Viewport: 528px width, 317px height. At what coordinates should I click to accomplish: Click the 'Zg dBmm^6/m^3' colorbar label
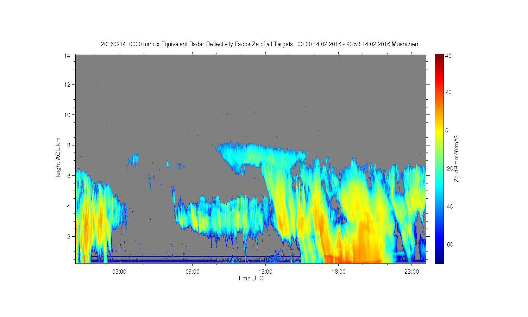point(457,159)
